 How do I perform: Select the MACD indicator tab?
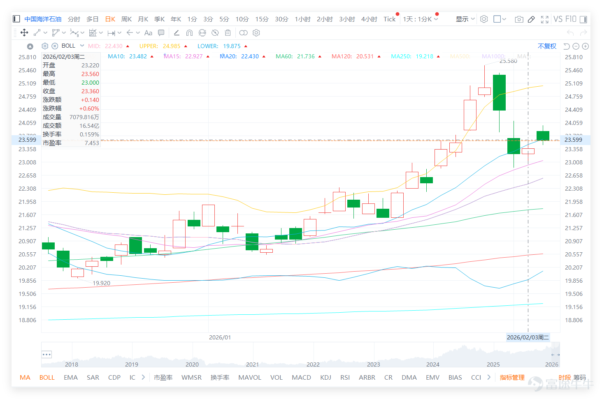coord(301,377)
